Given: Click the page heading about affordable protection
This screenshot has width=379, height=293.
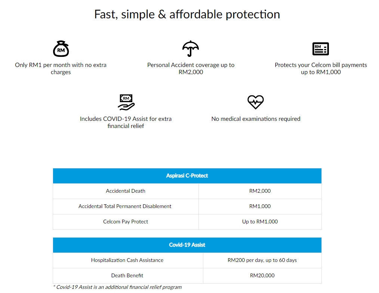Looking at the screenshot, I should click(x=187, y=14).
